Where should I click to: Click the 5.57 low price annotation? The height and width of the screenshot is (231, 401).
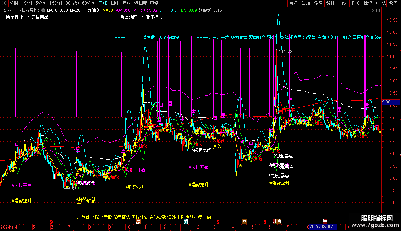[72, 189]
